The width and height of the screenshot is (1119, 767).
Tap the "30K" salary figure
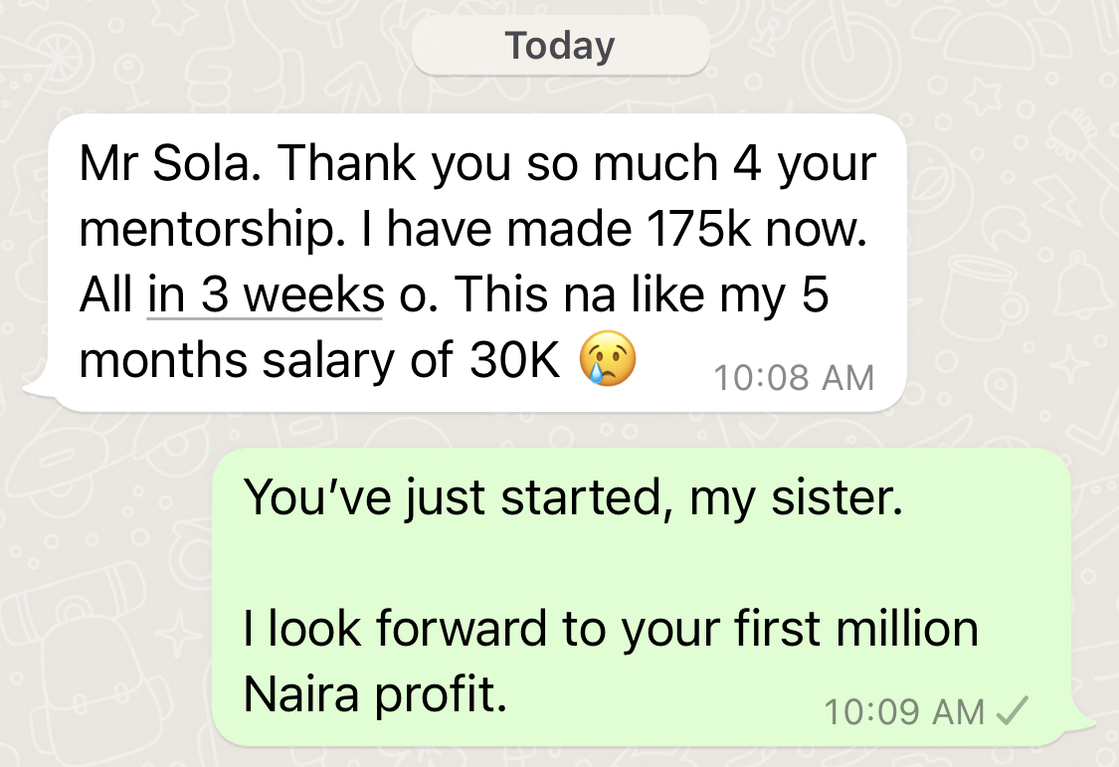[x=514, y=359]
